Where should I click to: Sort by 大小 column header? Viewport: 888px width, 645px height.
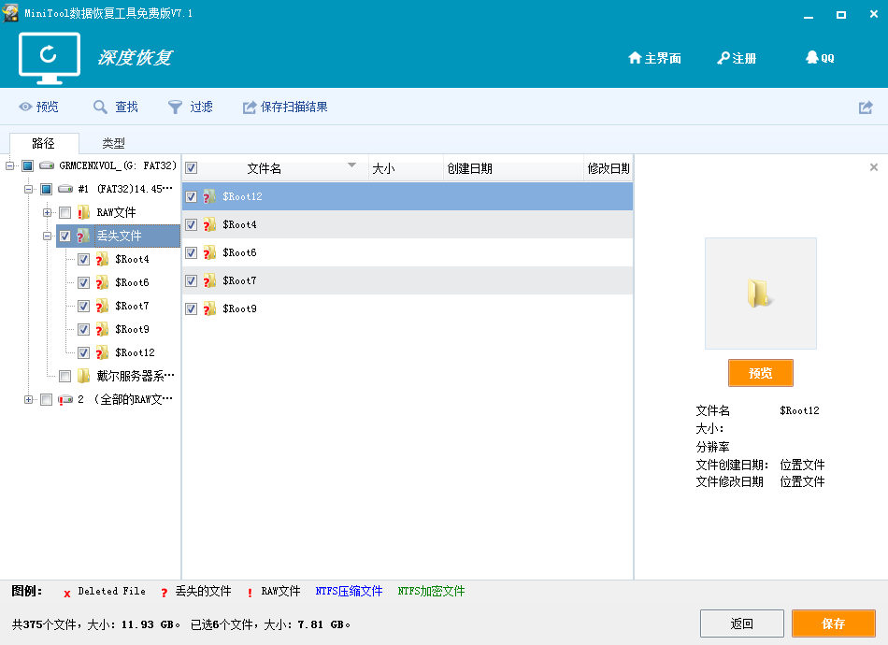tap(406, 168)
